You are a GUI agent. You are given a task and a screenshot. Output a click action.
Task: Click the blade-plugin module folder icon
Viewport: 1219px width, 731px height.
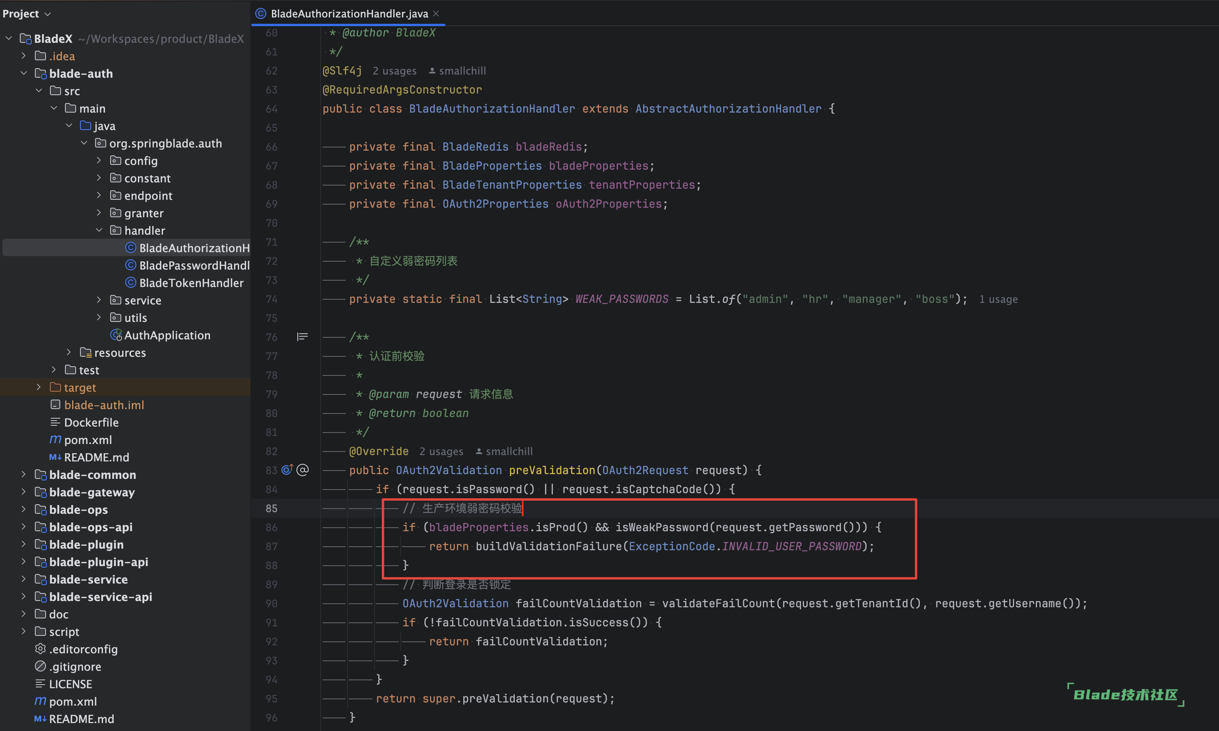pos(40,544)
